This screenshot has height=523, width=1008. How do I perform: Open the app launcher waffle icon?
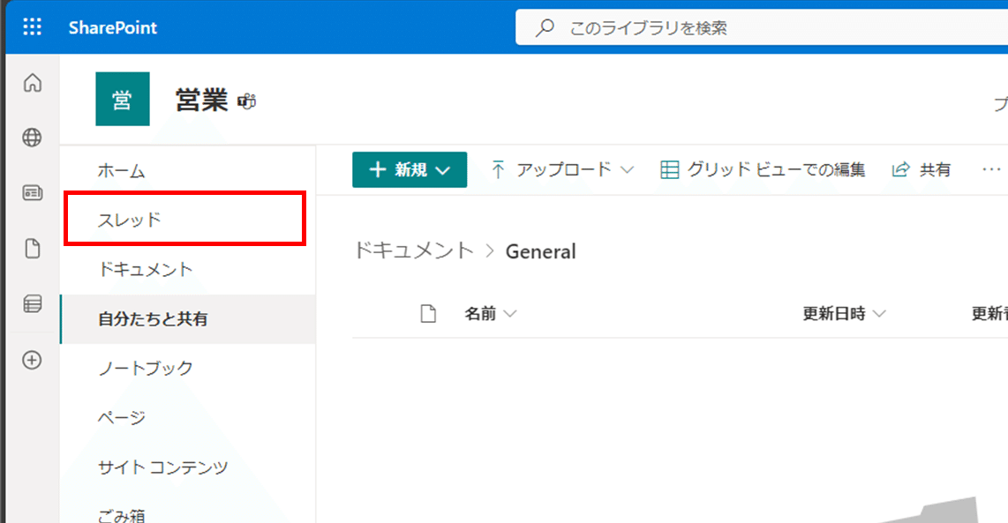pos(32,27)
